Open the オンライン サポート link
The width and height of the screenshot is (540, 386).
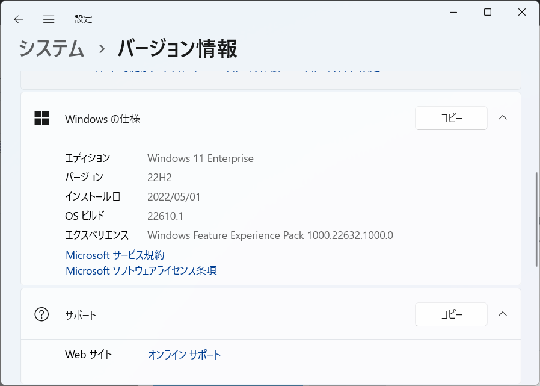(x=184, y=355)
